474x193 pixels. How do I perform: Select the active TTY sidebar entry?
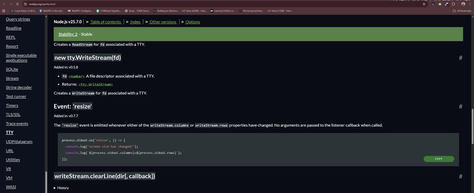click(x=9, y=133)
